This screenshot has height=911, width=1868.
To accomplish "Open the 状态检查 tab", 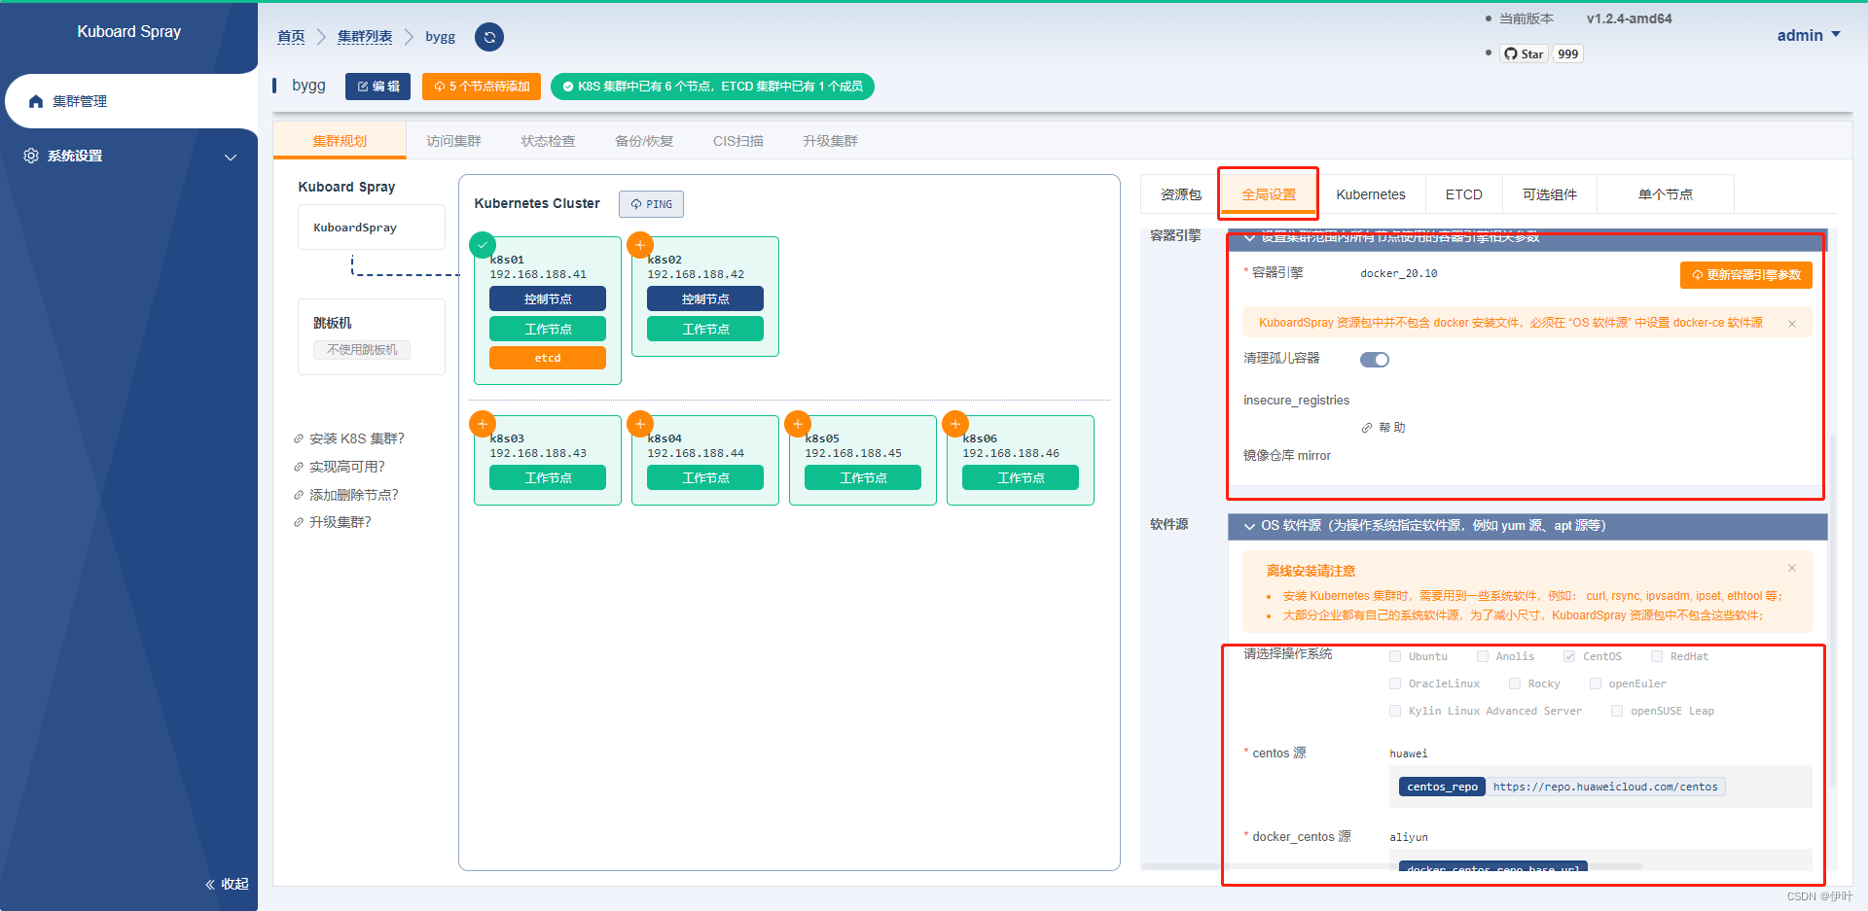I will coord(548,141).
